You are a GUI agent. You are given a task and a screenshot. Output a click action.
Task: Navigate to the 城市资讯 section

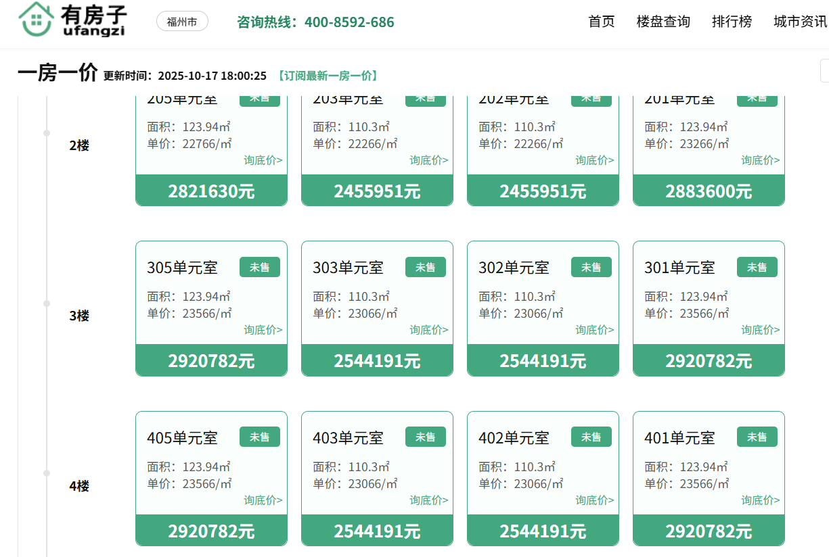pos(800,22)
